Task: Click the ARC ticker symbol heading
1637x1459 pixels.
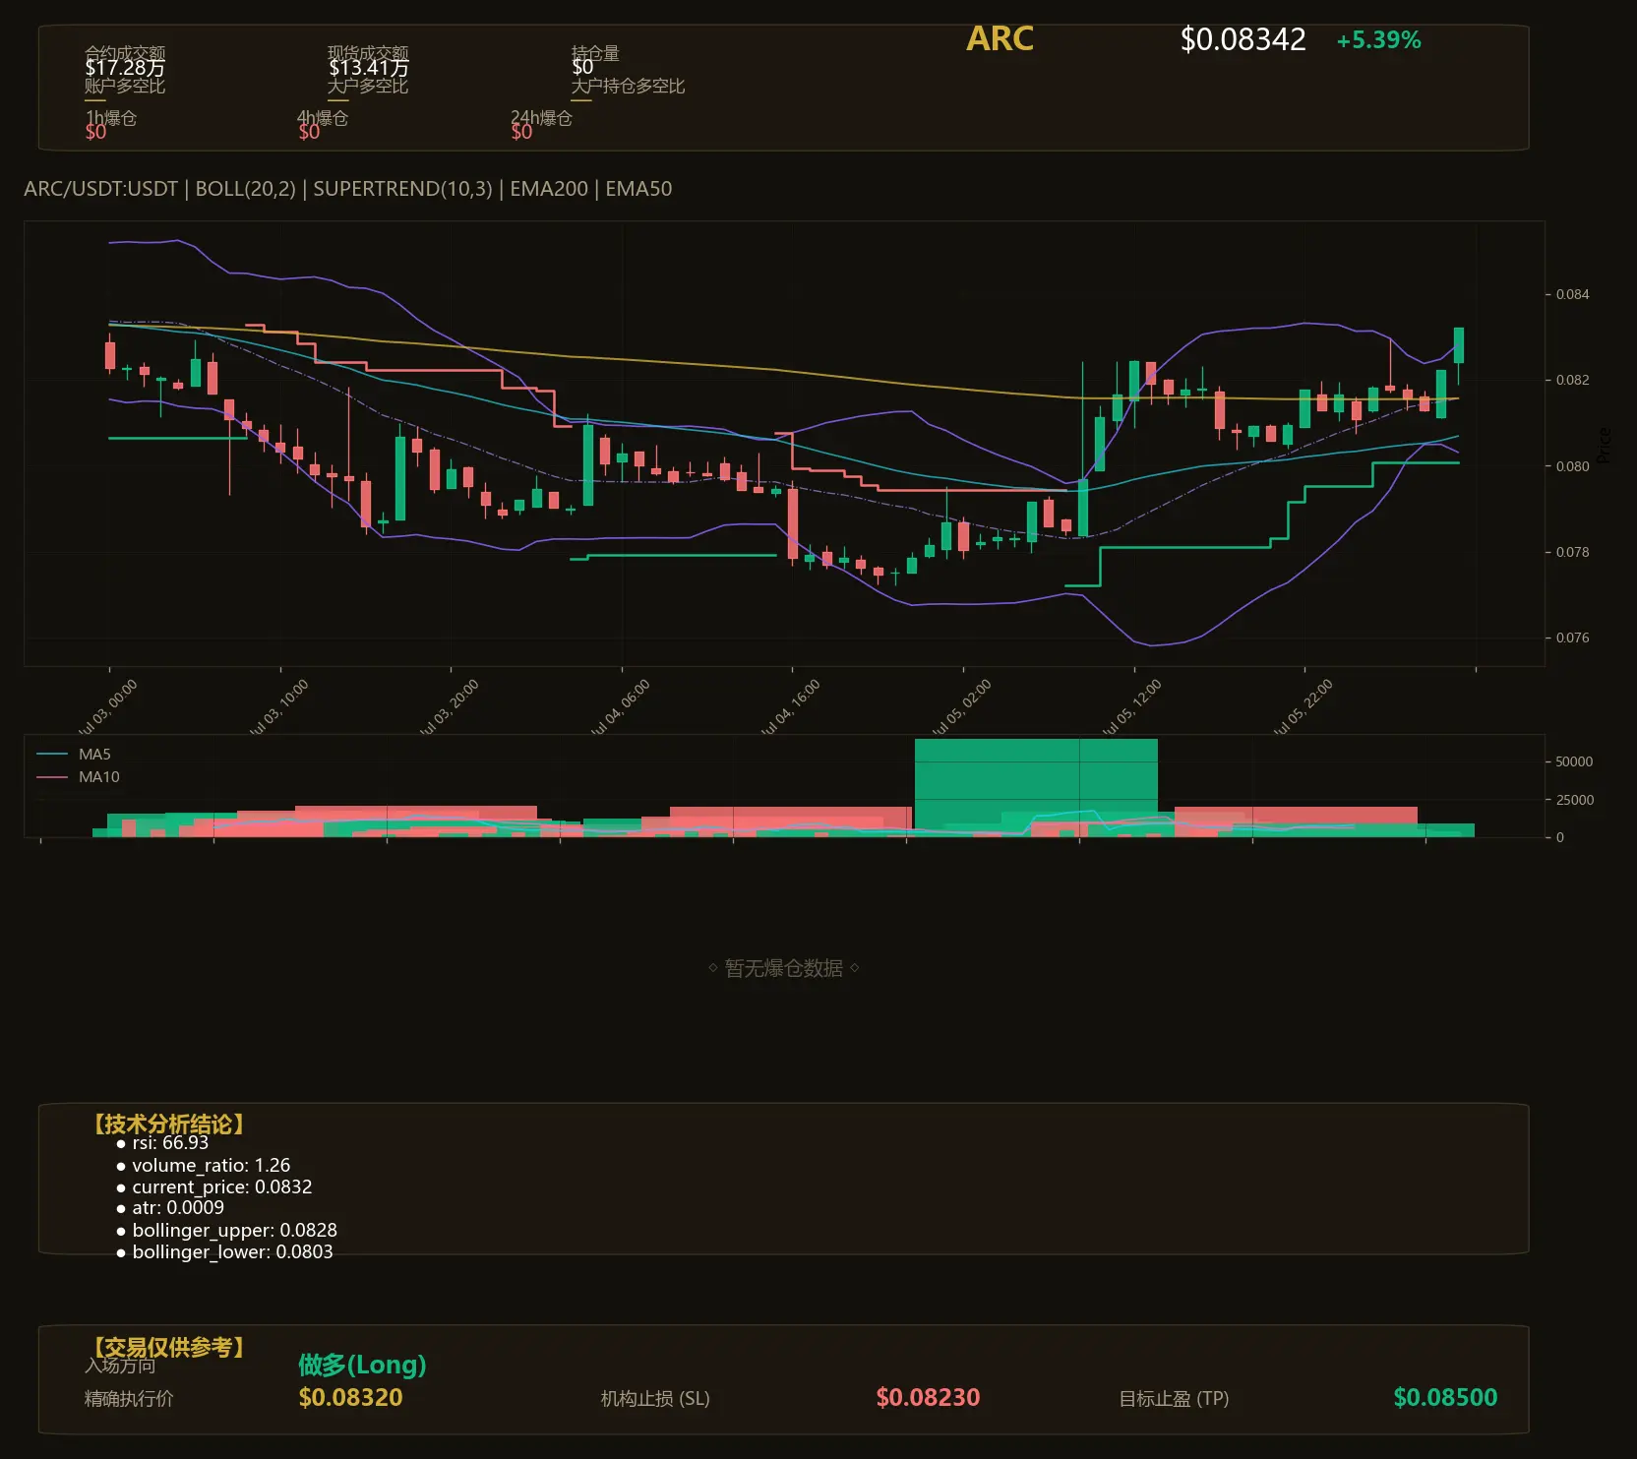Action: click(x=1000, y=38)
